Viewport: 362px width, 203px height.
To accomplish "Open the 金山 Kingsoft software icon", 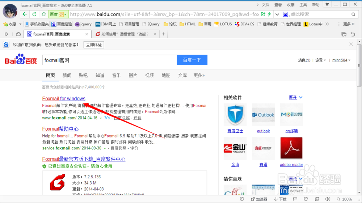I will (235, 148).
